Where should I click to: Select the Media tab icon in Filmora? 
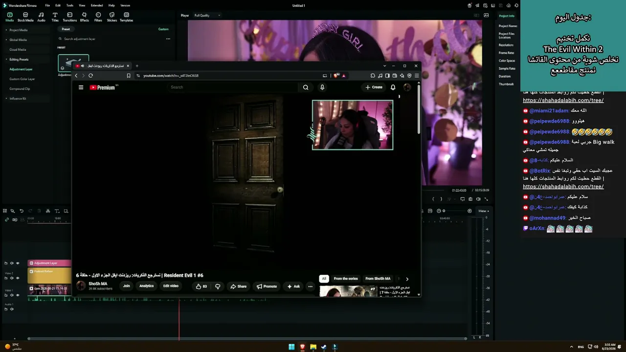pyautogui.click(x=9, y=17)
